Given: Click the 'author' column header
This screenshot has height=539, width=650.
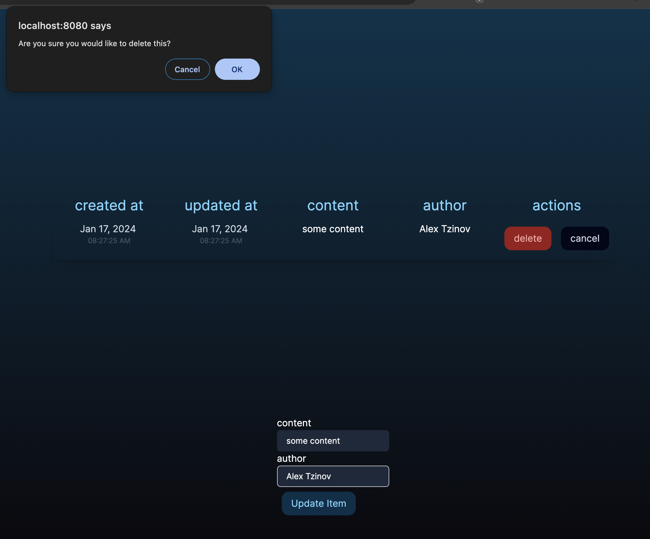Looking at the screenshot, I should [445, 205].
